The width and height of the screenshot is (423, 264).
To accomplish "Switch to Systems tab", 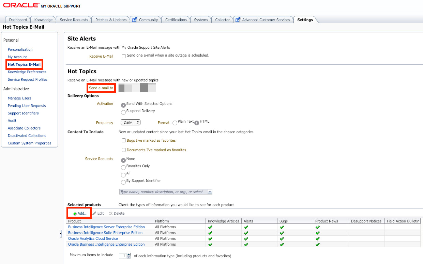I will (201, 20).
